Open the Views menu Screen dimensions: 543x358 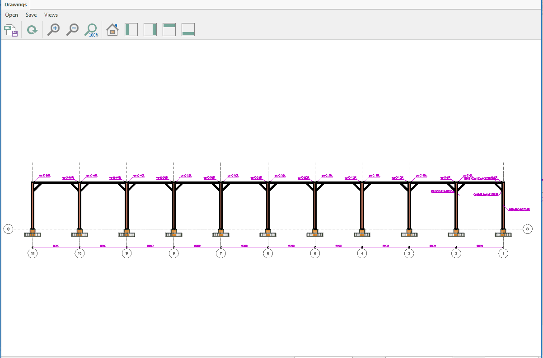click(x=51, y=15)
